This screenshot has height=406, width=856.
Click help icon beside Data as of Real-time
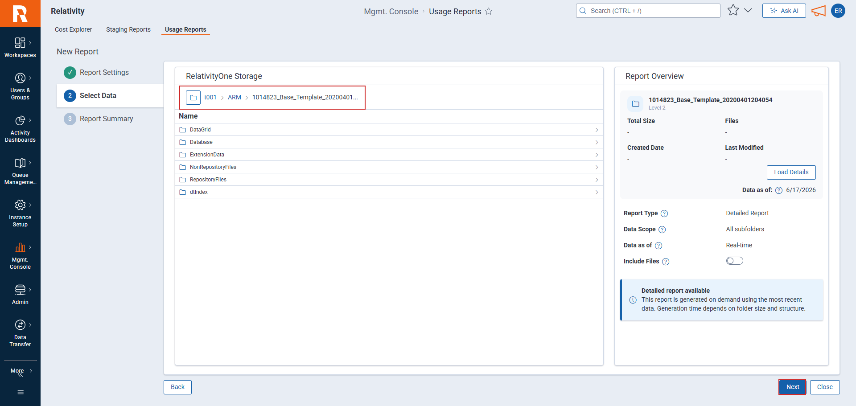[x=658, y=246]
